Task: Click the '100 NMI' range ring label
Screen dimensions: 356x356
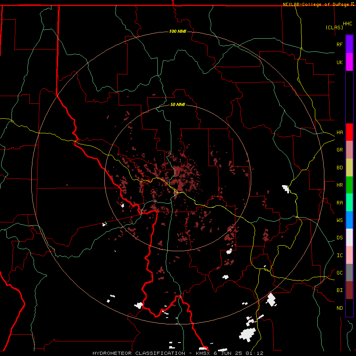Action: 178,31
